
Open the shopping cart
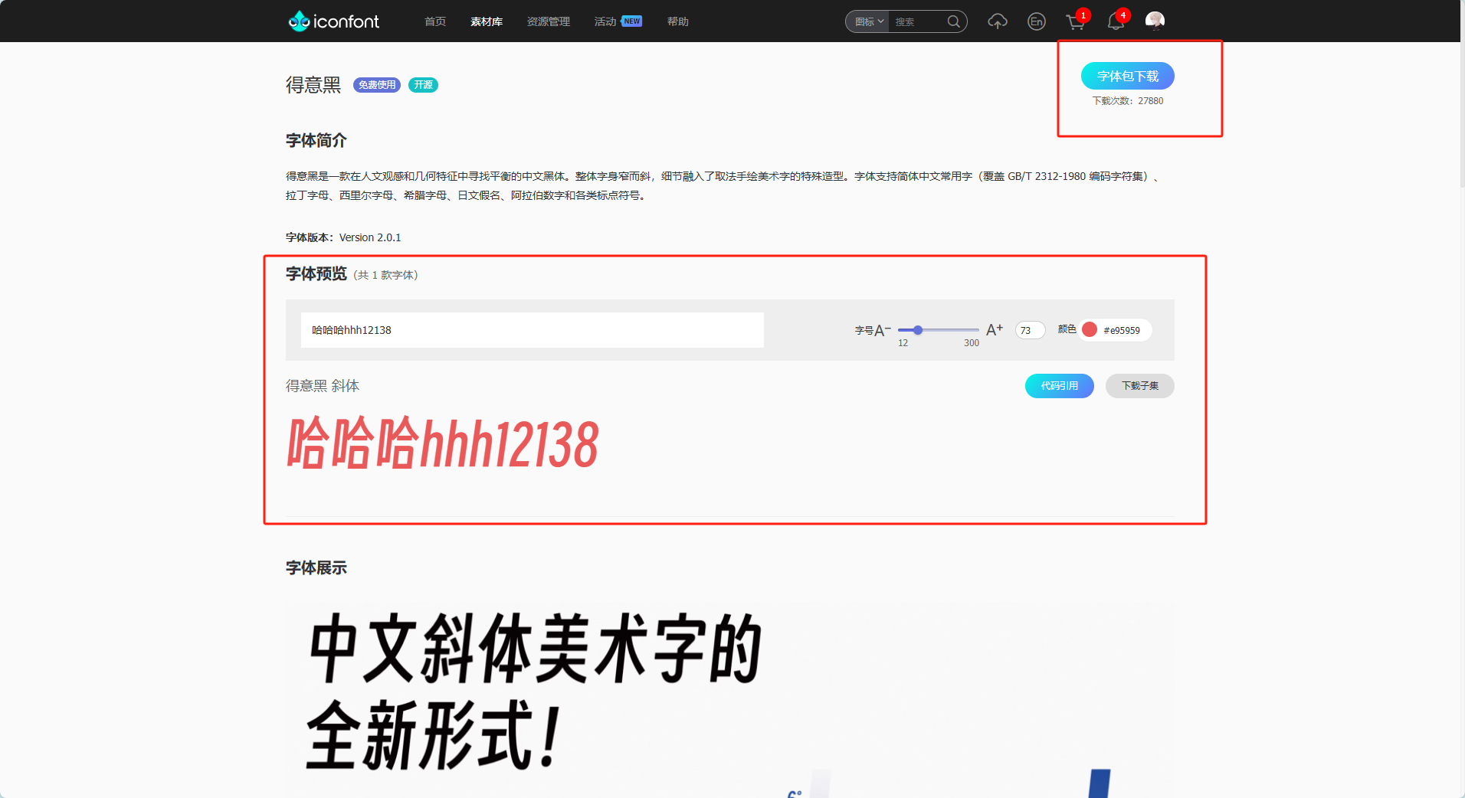(x=1076, y=21)
